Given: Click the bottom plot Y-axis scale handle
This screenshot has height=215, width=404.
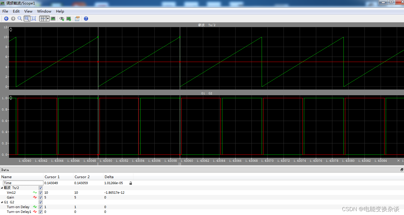Looking at the screenshot, I should 11,98.
